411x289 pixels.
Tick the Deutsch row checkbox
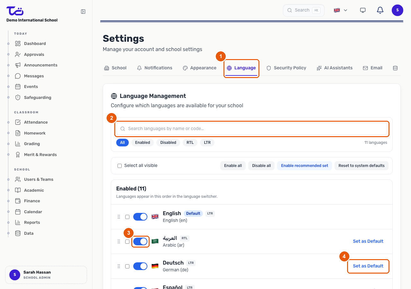pyautogui.click(x=127, y=267)
